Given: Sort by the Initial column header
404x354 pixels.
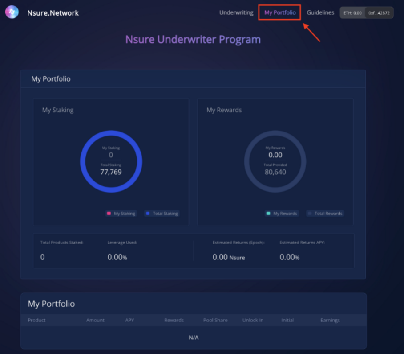Looking at the screenshot, I should pyautogui.click(x=287, y=320).
